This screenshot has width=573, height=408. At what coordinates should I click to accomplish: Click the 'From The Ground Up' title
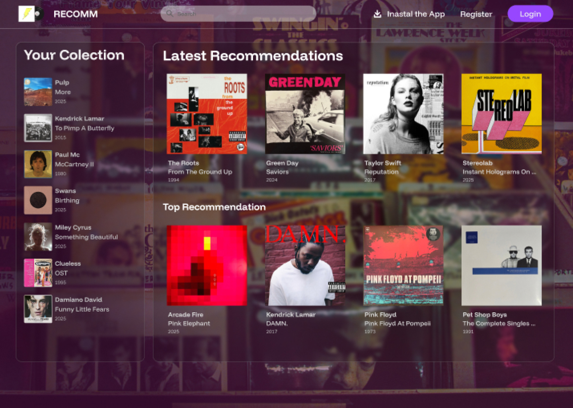pyautogui.click(x=200, y=172)
